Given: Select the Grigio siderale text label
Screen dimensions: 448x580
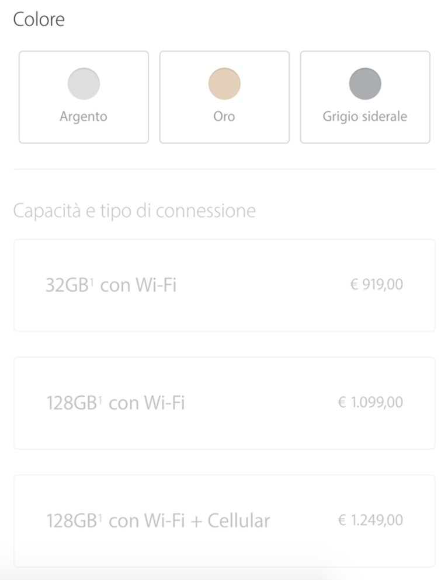Looking at the screenshot, I should tap(364, 117).
